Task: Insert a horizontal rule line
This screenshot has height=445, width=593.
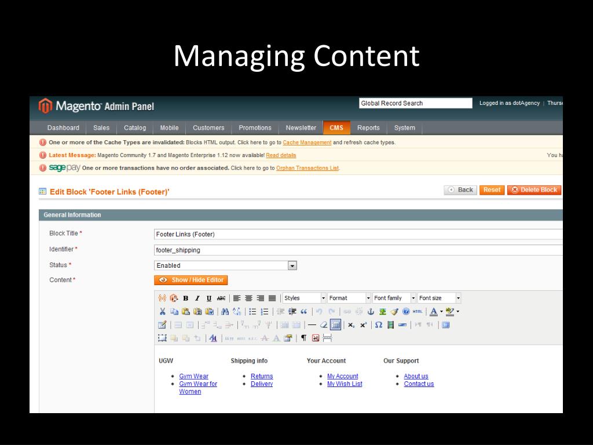Action: [312, 324]
